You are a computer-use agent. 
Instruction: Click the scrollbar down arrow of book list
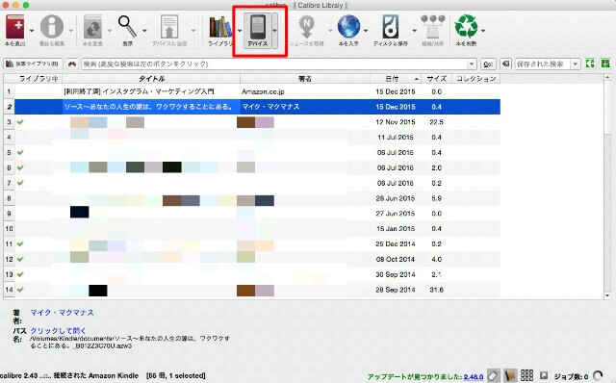[x=607, y=295]
